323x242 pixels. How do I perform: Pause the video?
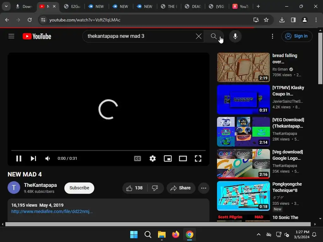click(19, 158)
